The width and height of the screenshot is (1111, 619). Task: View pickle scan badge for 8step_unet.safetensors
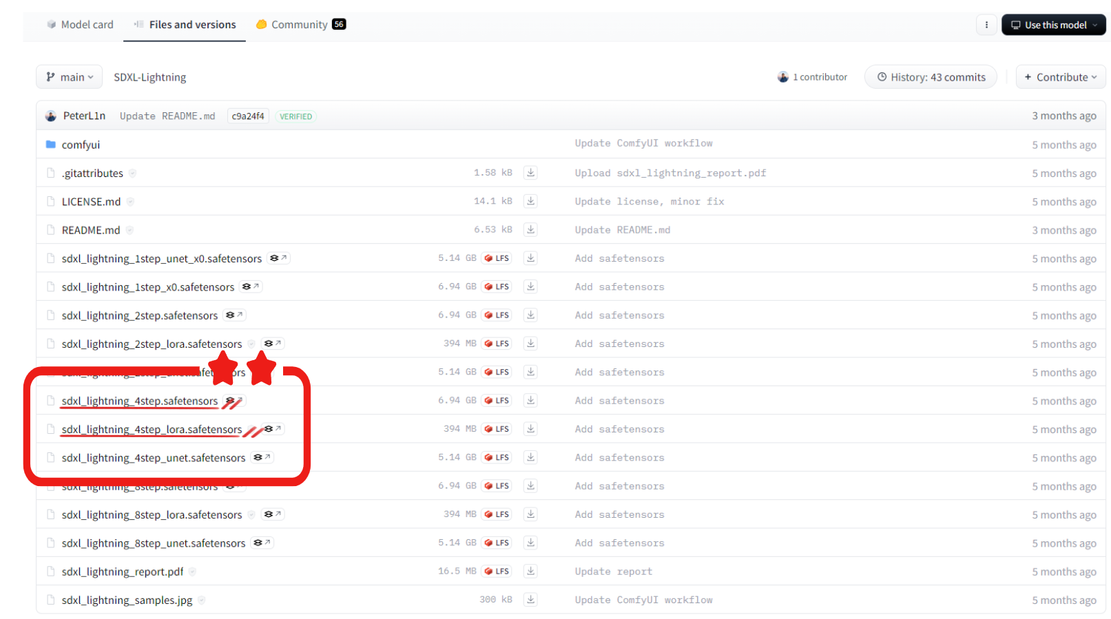click(x=262, y=543)
